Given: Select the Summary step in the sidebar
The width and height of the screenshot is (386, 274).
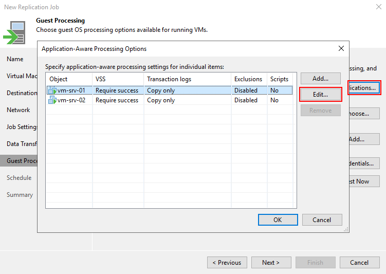Looking at the screenshot, I should click(20, 195).
